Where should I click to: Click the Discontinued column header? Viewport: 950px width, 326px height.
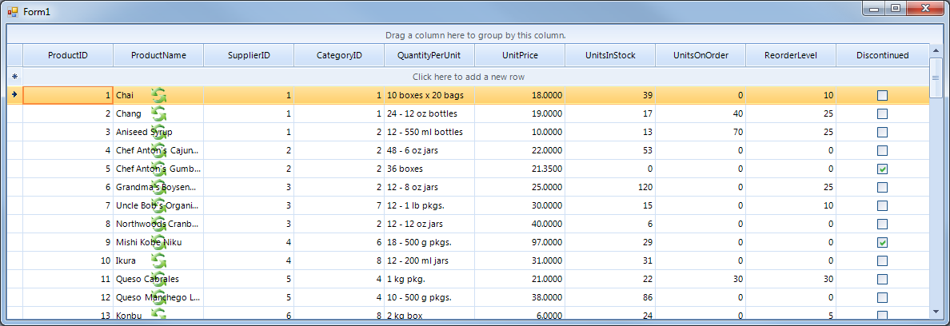pyautogui.click(x=882, y=56)
